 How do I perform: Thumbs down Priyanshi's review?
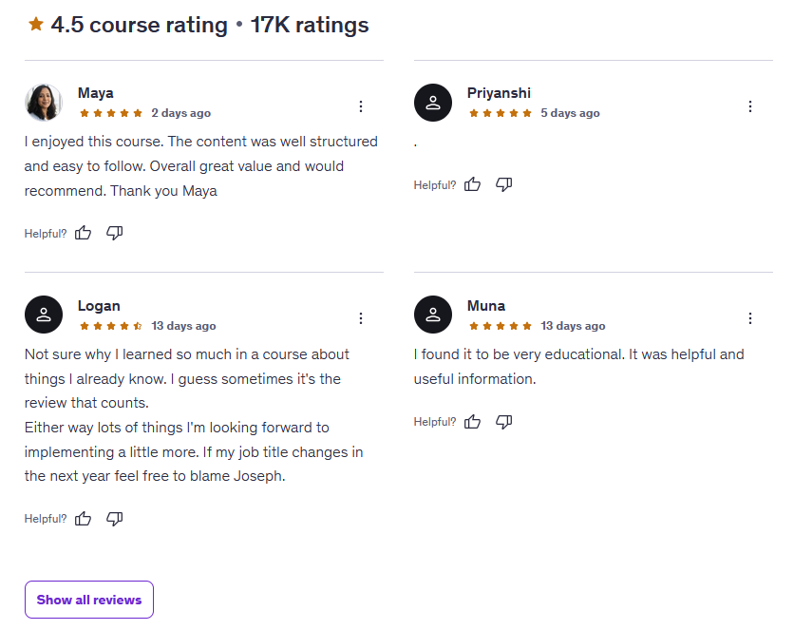coord(503,184)
